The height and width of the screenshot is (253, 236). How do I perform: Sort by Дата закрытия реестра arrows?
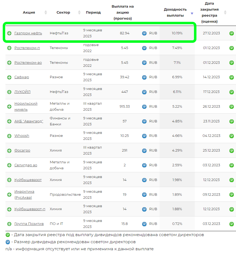tap(225, 13)
